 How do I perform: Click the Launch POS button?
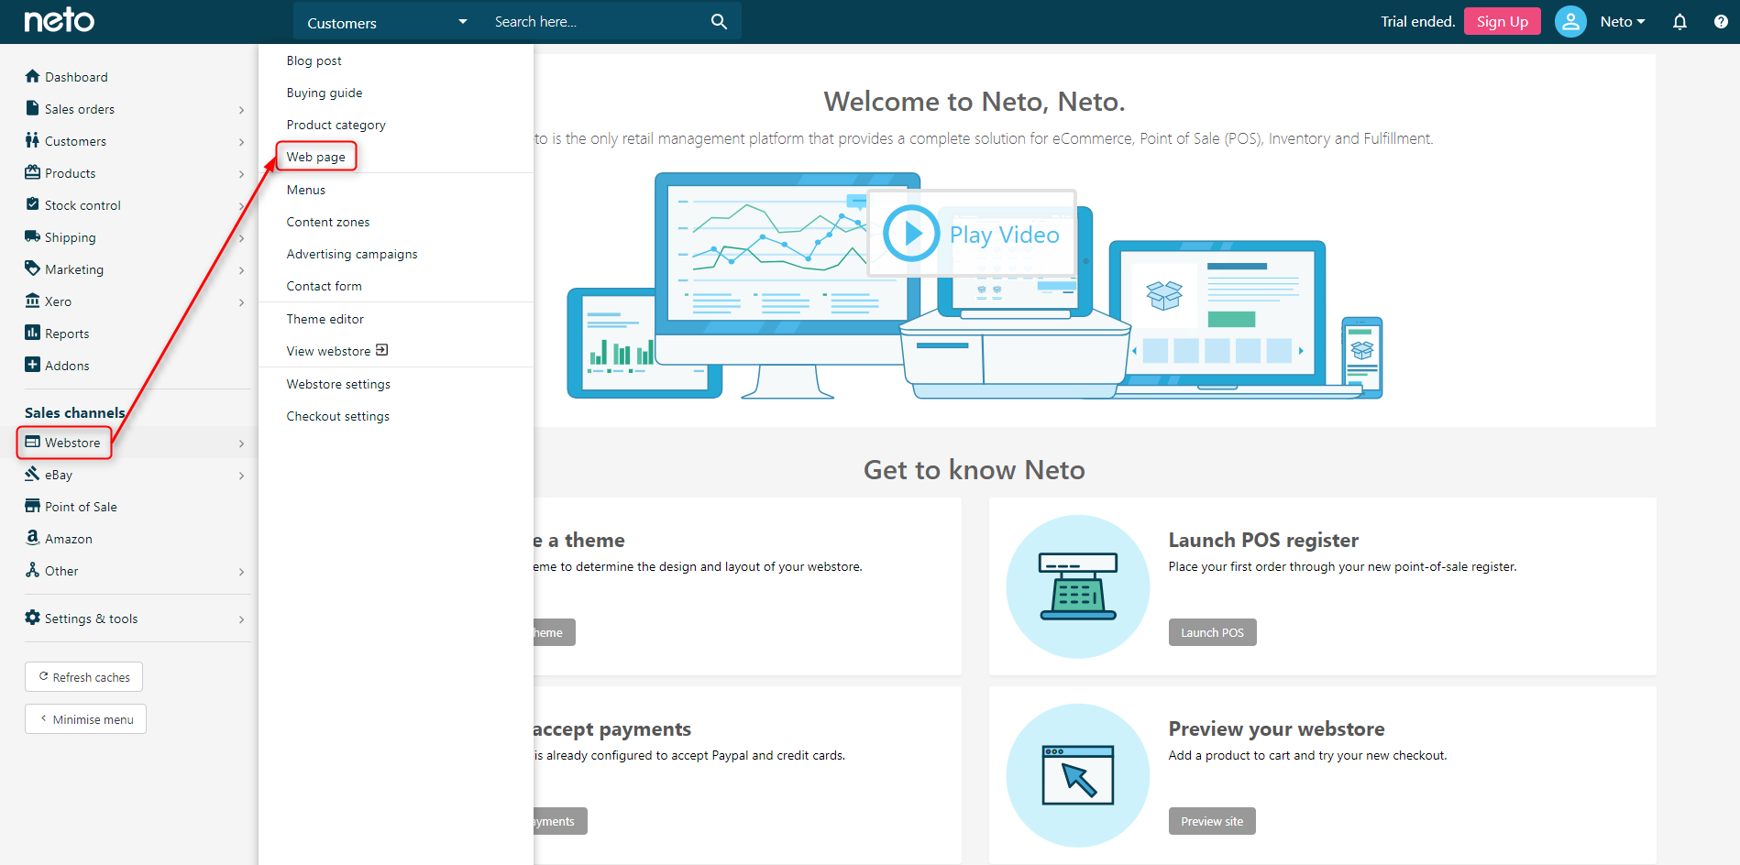point(1212,632)
